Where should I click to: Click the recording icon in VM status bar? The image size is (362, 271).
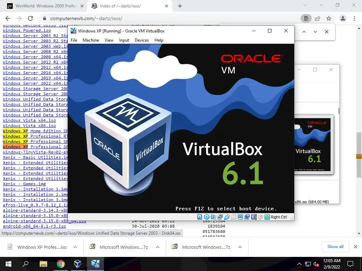click(x=247, y=217)
